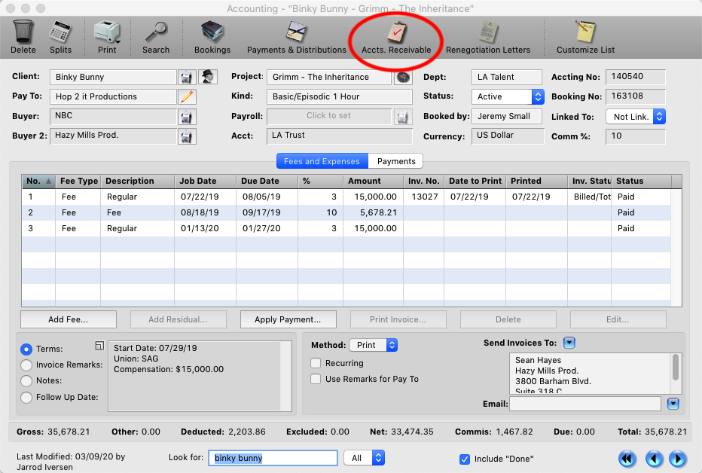Viewport: 702px width, 473px height.
Task: Uncheck the Include "Done" checkbox
Action: point(465,459)
